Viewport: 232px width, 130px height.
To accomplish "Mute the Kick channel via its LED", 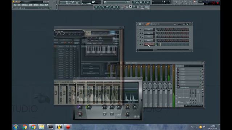I will tap(138, 29).
